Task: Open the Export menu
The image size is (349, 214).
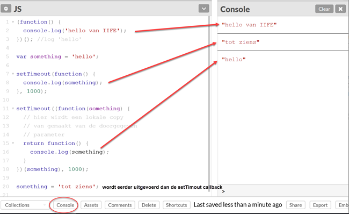Action: coord(320,205)
